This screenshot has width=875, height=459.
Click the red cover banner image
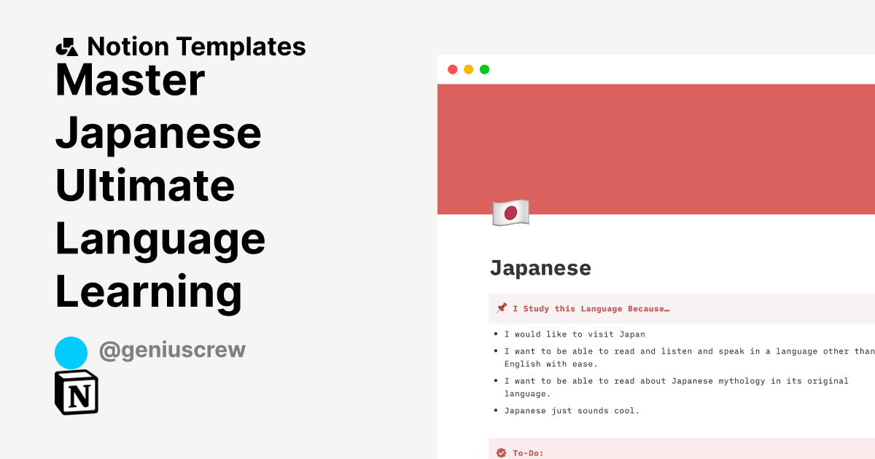coord(656,146)
